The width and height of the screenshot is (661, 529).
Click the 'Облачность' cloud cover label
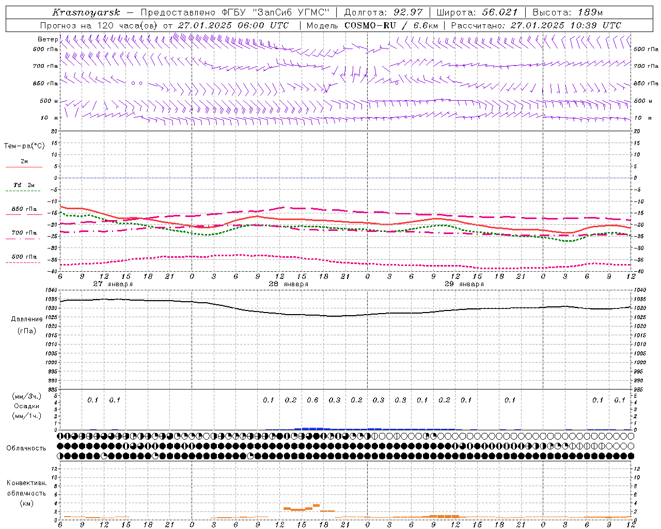coord(26,448)
